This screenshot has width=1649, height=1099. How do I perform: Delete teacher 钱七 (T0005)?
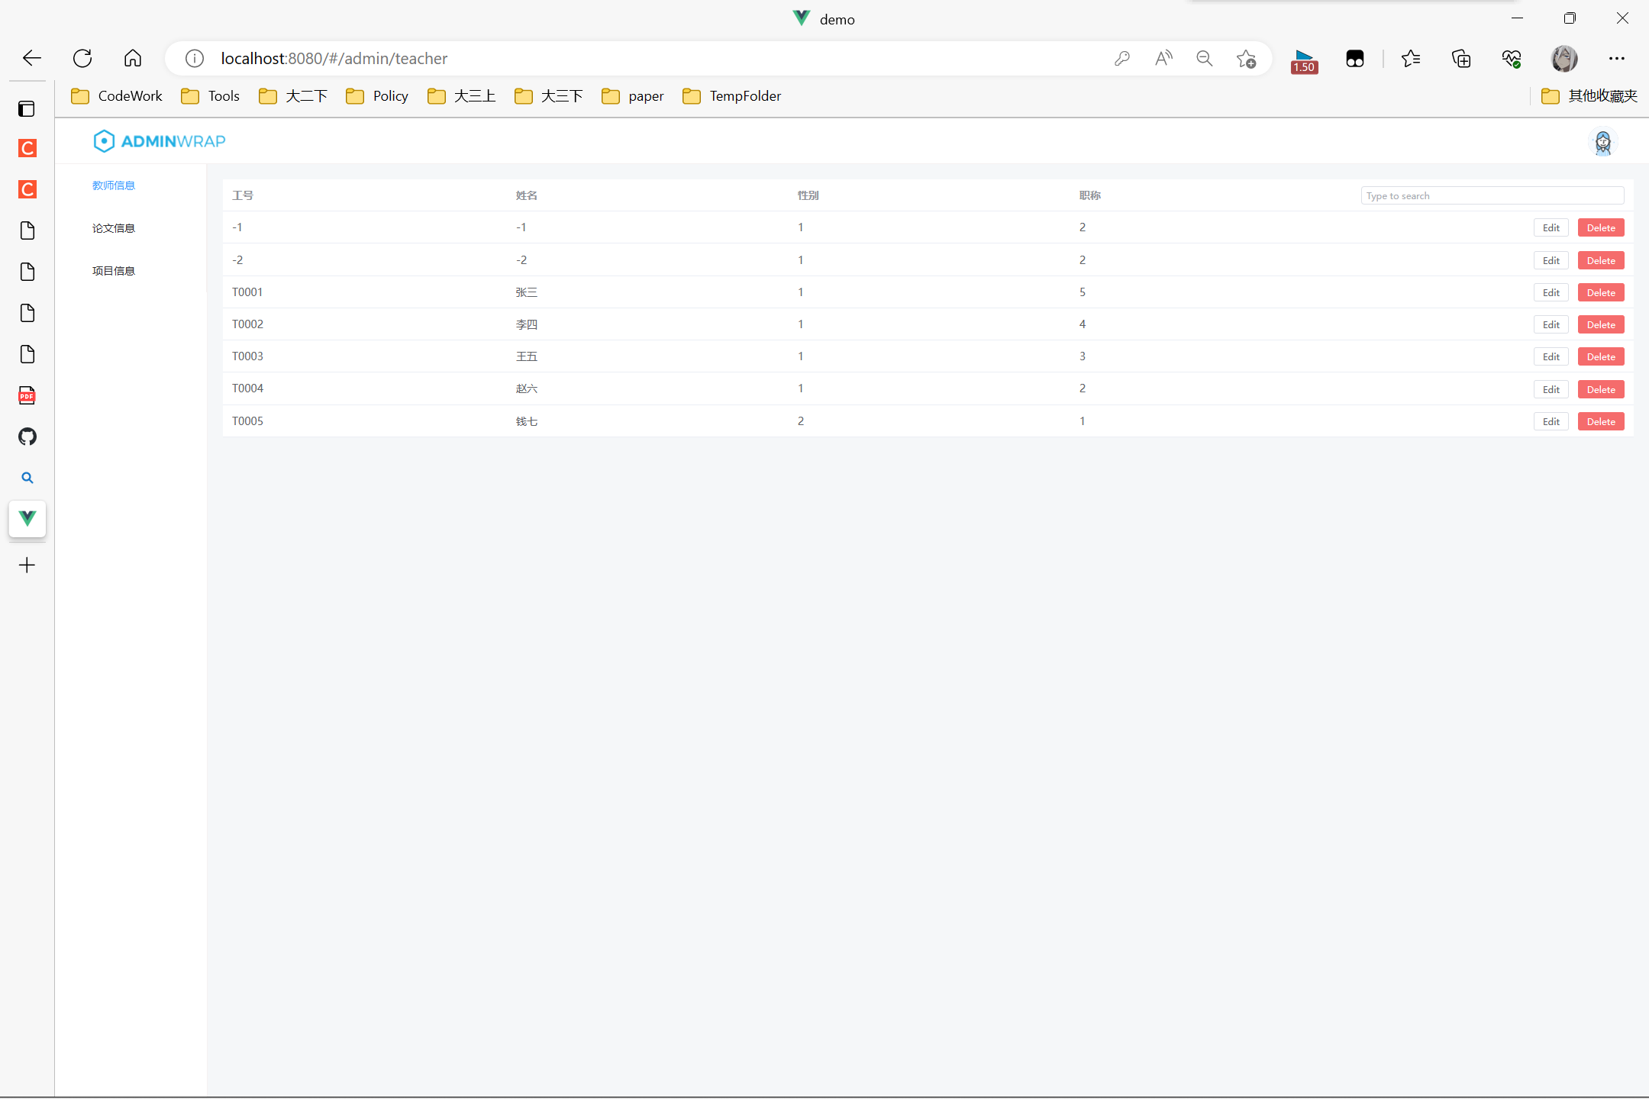pyautogui.click(x=1601, y=421)
